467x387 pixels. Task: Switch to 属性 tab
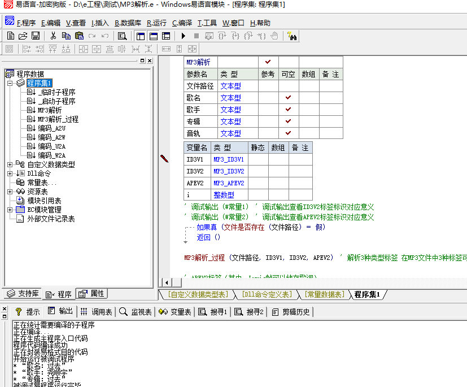coord(91,293)
